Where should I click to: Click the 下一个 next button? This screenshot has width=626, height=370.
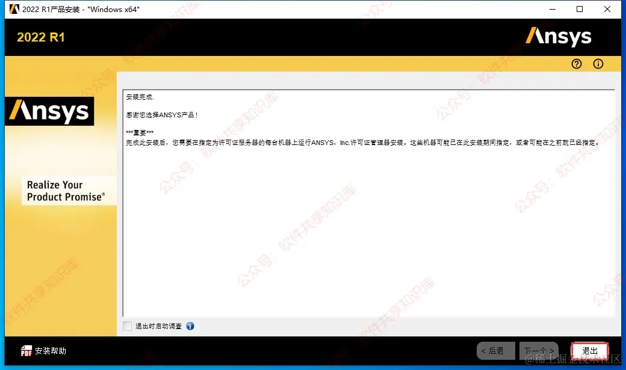(x=539, y=351)
